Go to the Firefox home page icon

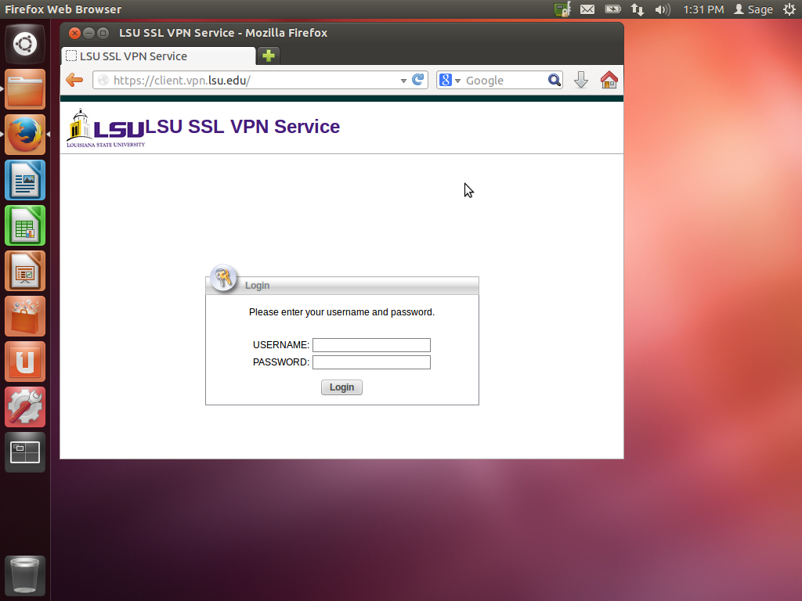609,81
